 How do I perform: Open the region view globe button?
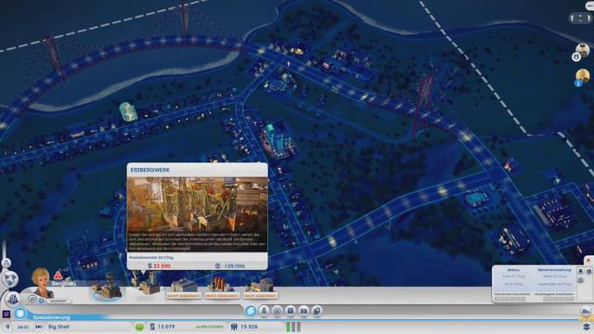10,279
